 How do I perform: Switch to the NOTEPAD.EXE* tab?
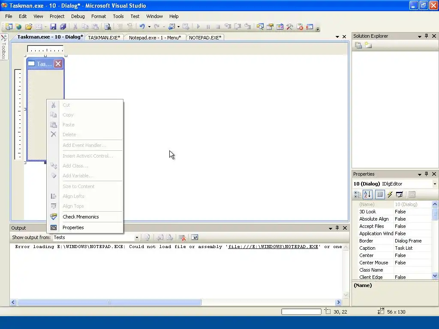coord(205,38)
